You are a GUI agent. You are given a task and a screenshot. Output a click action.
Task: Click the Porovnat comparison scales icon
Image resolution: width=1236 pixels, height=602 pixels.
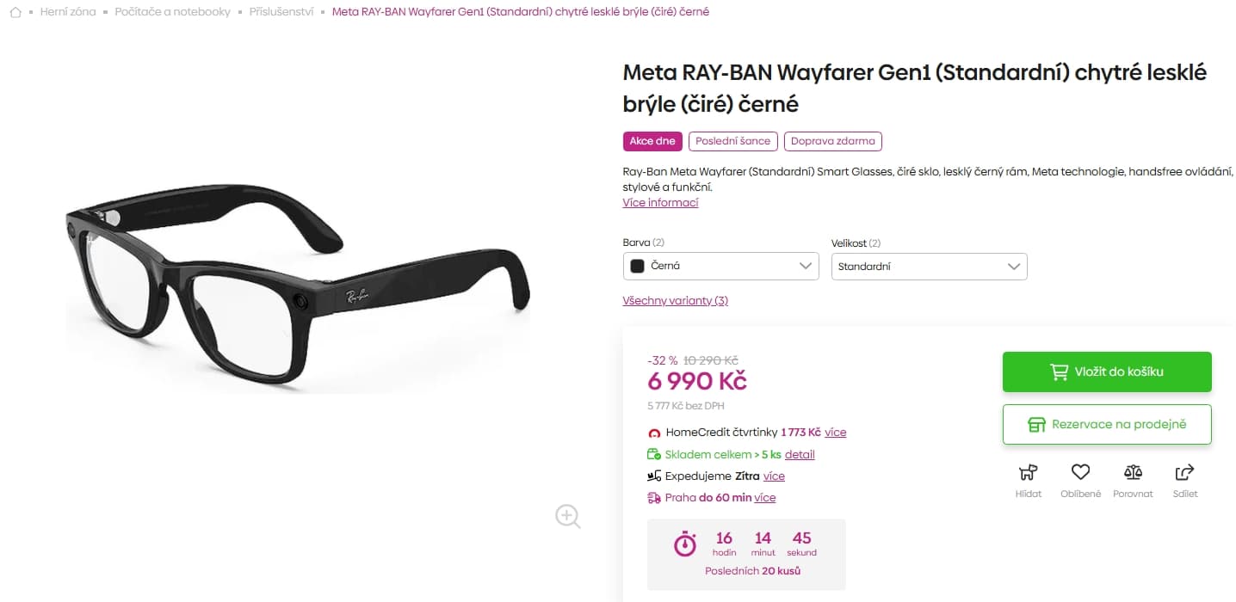1133,471
